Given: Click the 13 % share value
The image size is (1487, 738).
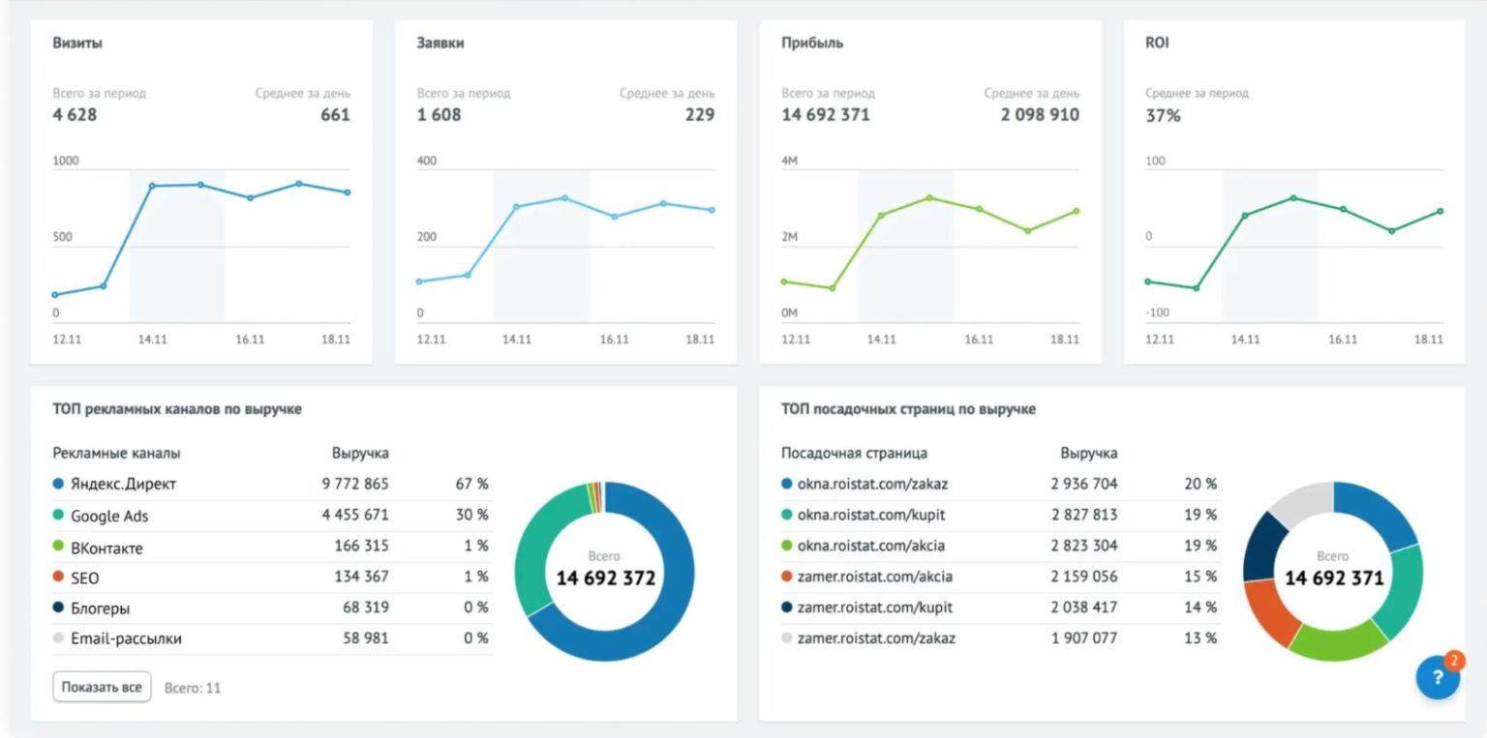Looking at the screenshot, I should pos(1200,638).
